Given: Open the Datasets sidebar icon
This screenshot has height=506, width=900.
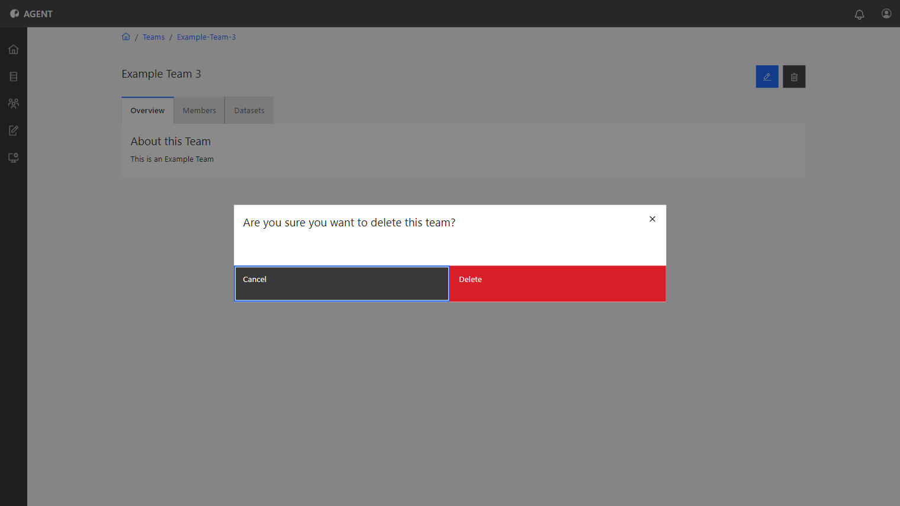Looking at the screenshot, I should click(x=14, y=76).
